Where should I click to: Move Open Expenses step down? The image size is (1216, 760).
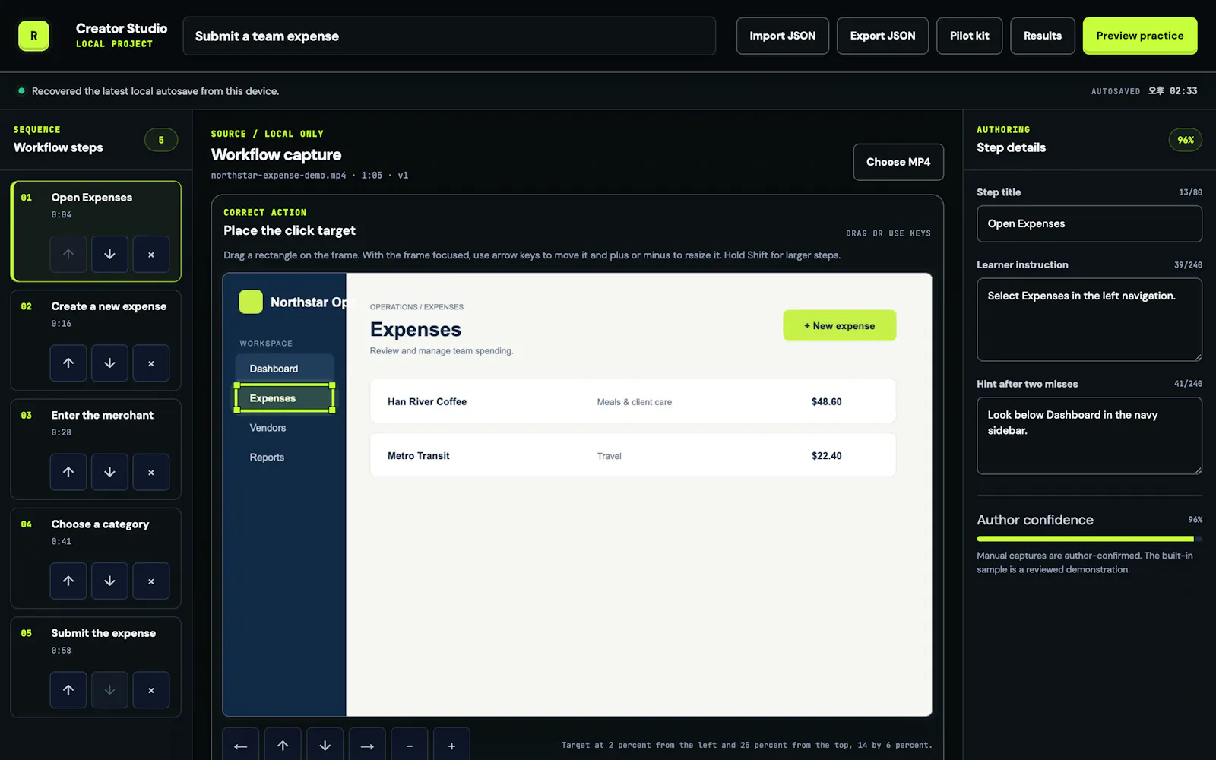[109, 254]
